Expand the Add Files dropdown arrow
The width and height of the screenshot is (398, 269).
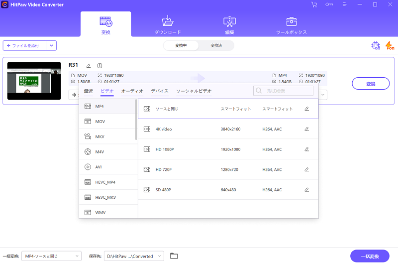tap(51, 45)
